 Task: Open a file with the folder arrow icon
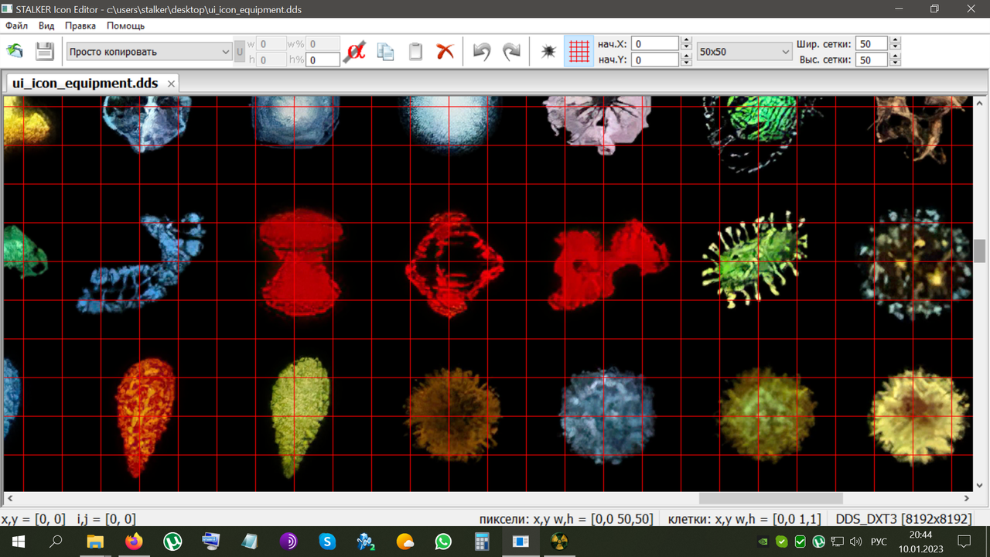15,52
